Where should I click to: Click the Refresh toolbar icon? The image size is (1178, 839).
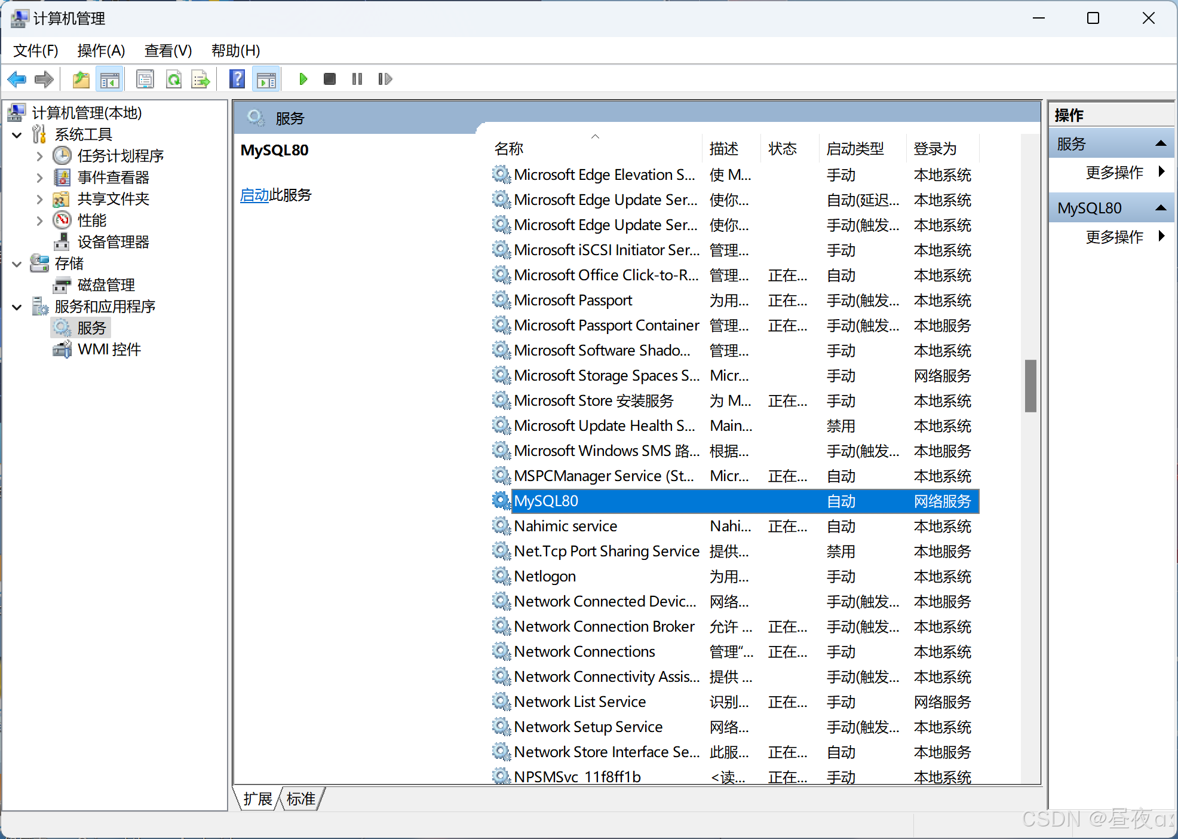click(173, 79)
